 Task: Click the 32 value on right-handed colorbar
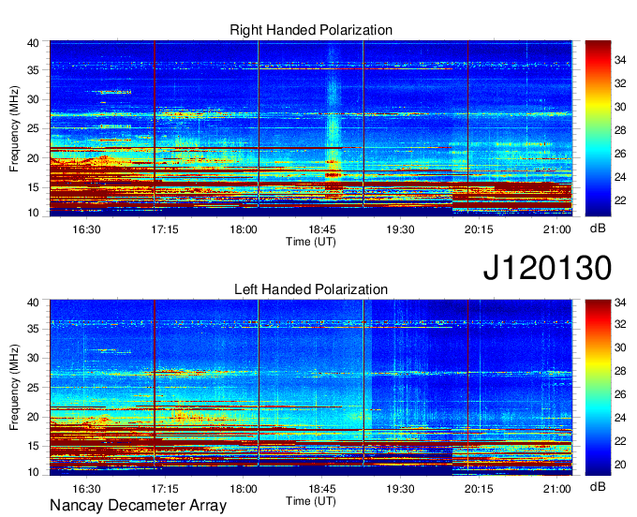point(620,83)
